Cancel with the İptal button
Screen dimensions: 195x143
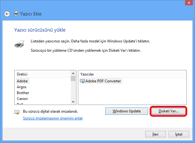[178, 134]
